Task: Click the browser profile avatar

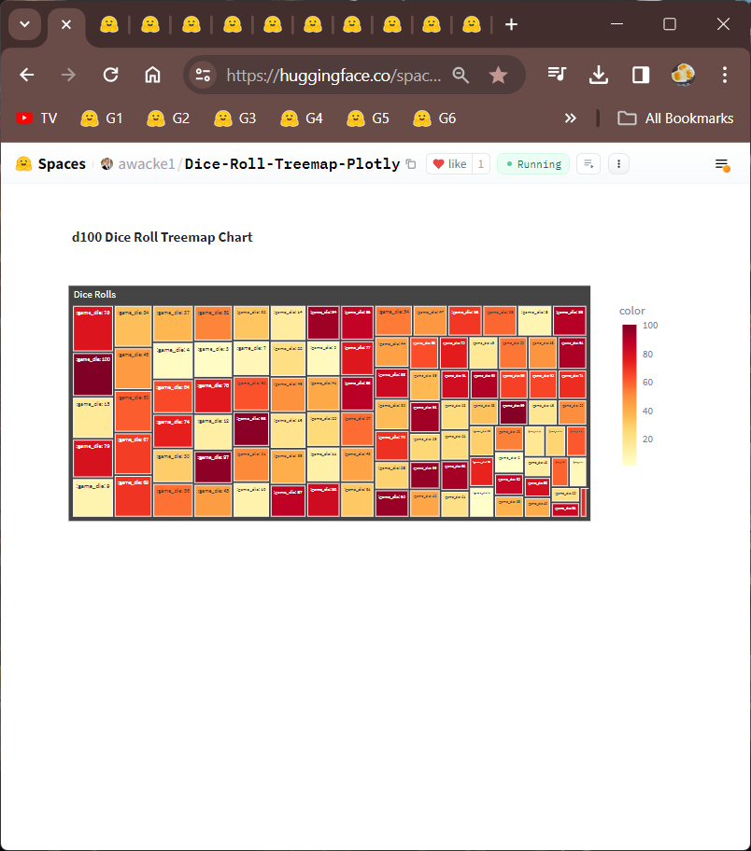Action: [683, 76]
